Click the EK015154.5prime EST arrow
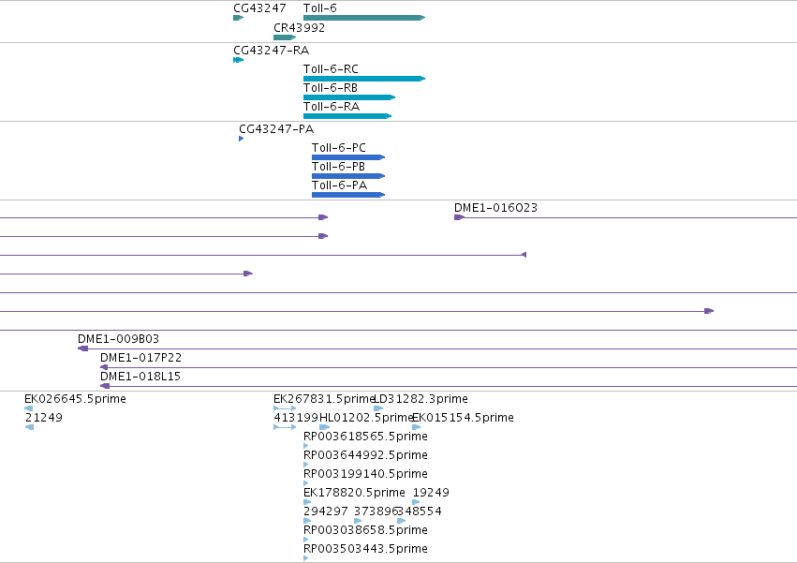 pos(416,427)
